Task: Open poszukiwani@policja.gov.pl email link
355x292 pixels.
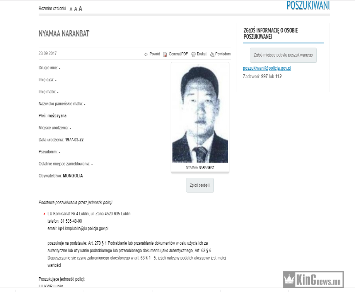Action: pos(267,68)
